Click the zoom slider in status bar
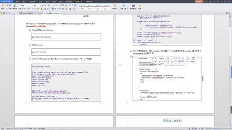The image size is (232, 130). tap(221, 129)
